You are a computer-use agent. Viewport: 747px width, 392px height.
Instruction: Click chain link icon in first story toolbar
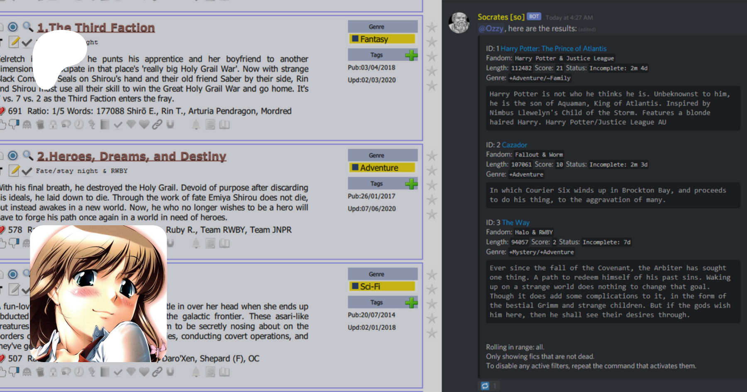tap(157, 124)
